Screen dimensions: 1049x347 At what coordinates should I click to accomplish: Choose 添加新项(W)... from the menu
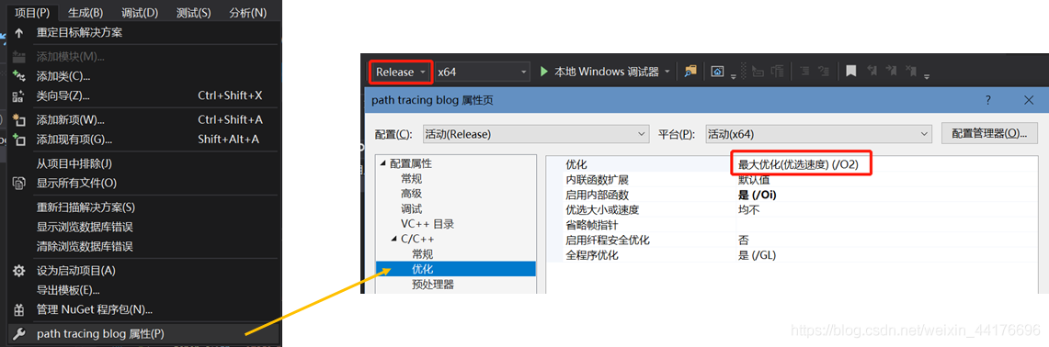tap(143, 119)
